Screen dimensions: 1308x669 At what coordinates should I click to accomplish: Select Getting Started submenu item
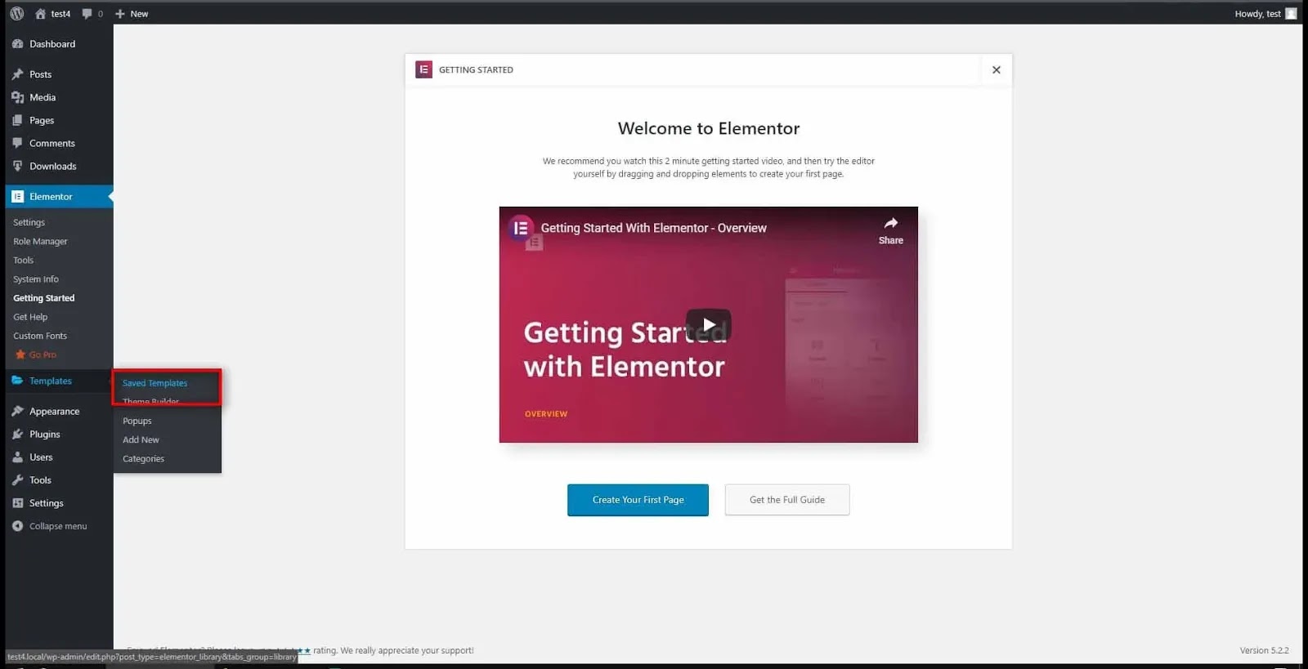coord(44,298)
